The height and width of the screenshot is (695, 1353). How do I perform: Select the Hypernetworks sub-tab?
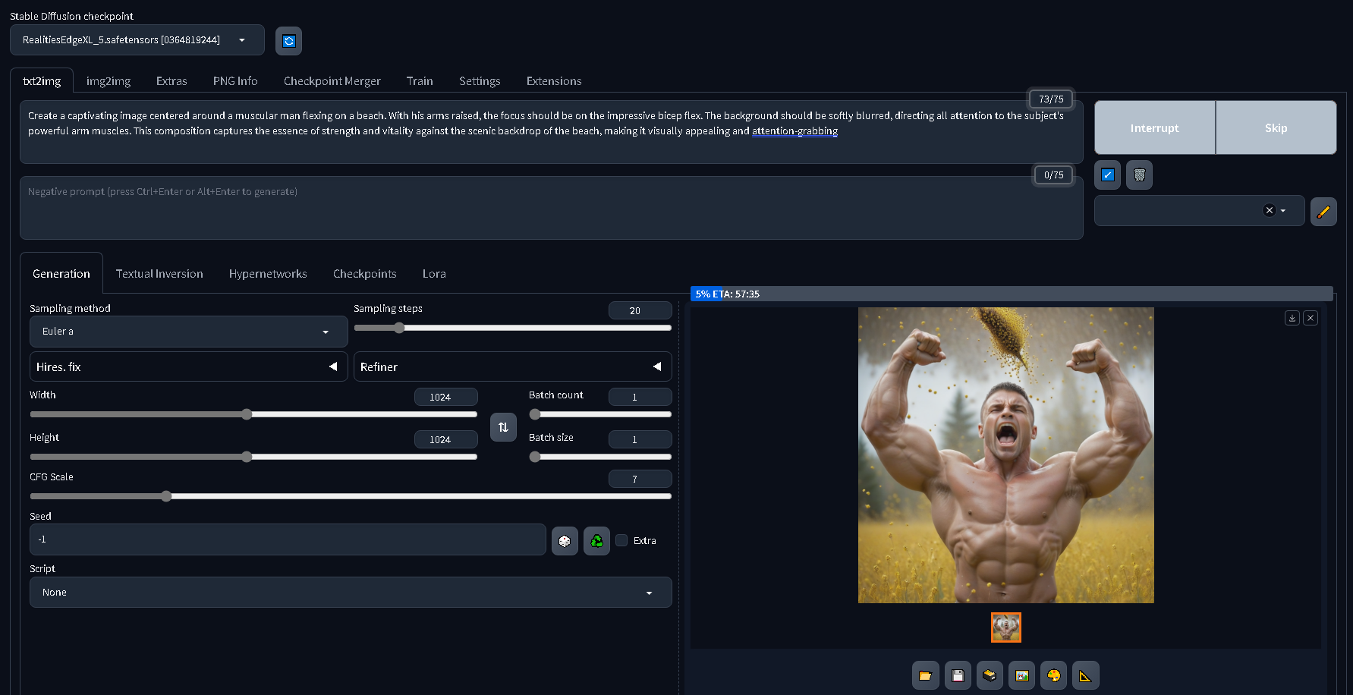click(x=268, y=274)
